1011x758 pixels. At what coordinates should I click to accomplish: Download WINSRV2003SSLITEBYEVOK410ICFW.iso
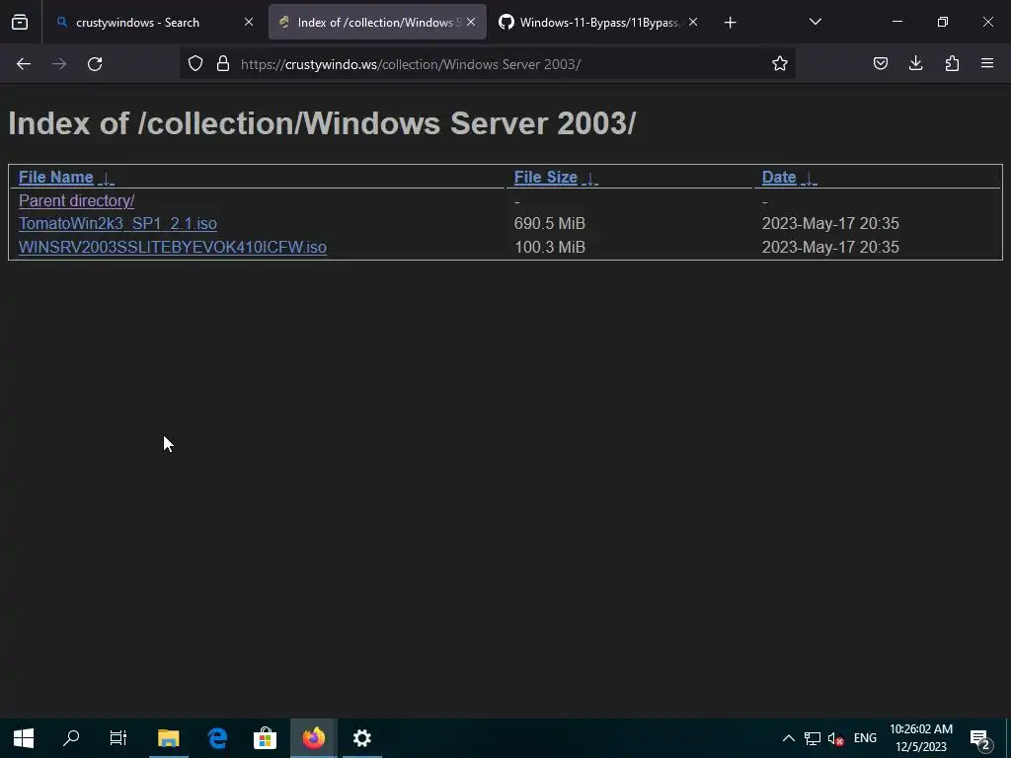click(172, 248)
